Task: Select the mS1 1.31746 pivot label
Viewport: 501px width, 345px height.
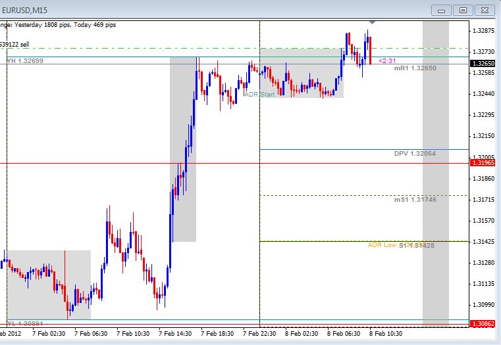Action: [x=415, y=200]
